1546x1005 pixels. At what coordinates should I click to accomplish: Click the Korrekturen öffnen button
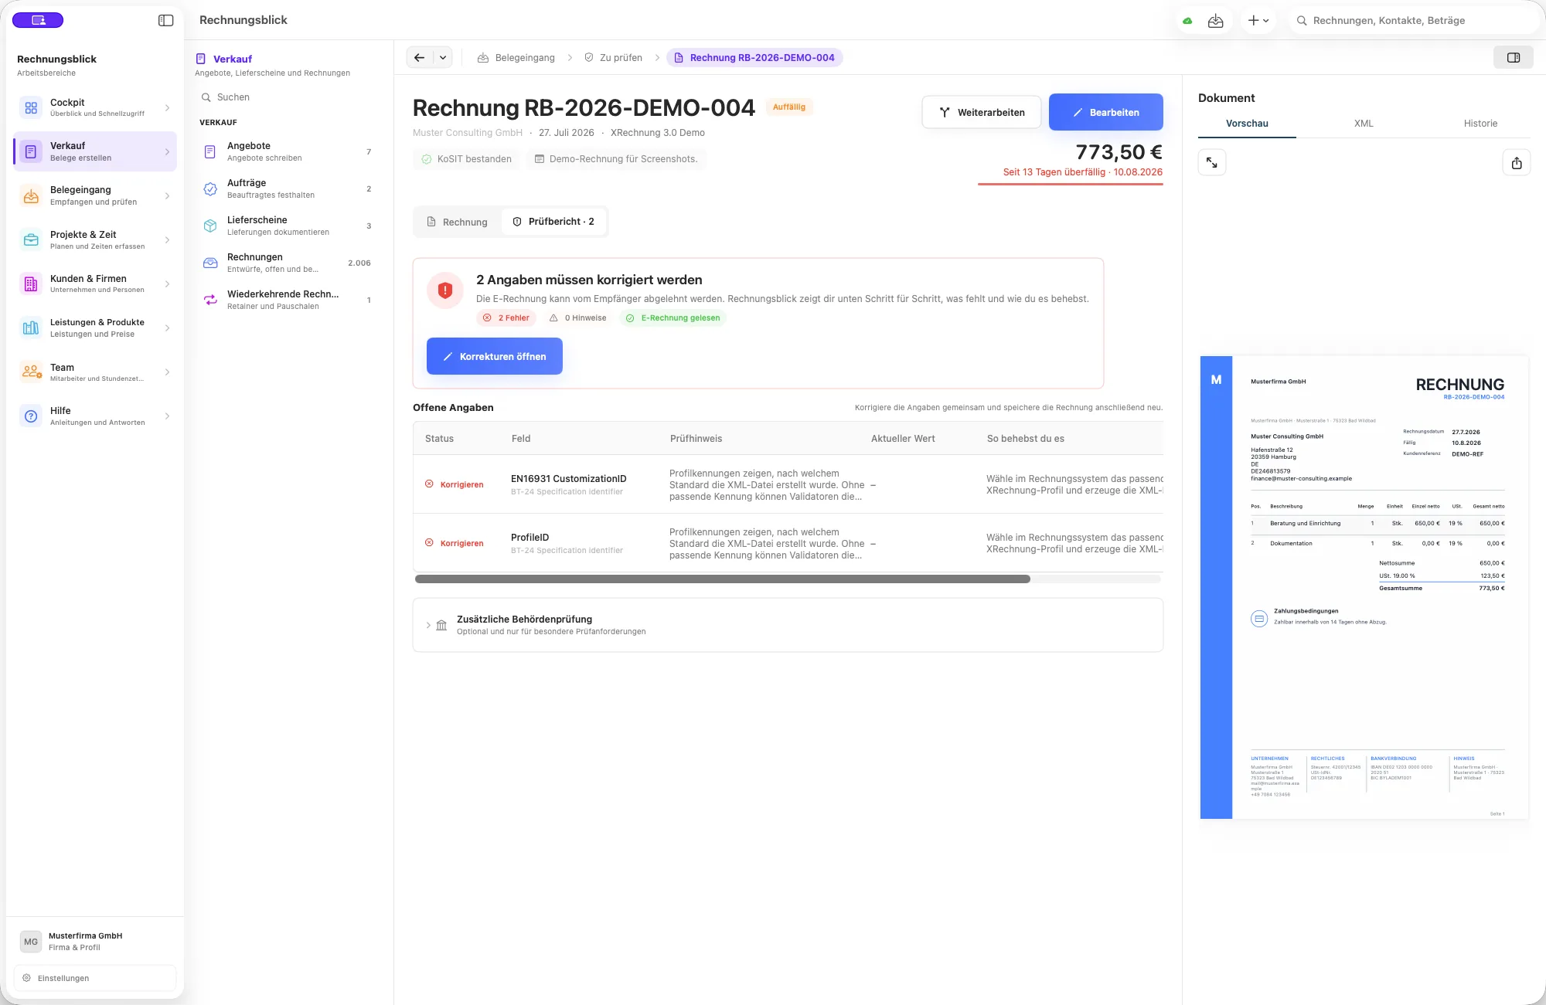tap(495, 356)
